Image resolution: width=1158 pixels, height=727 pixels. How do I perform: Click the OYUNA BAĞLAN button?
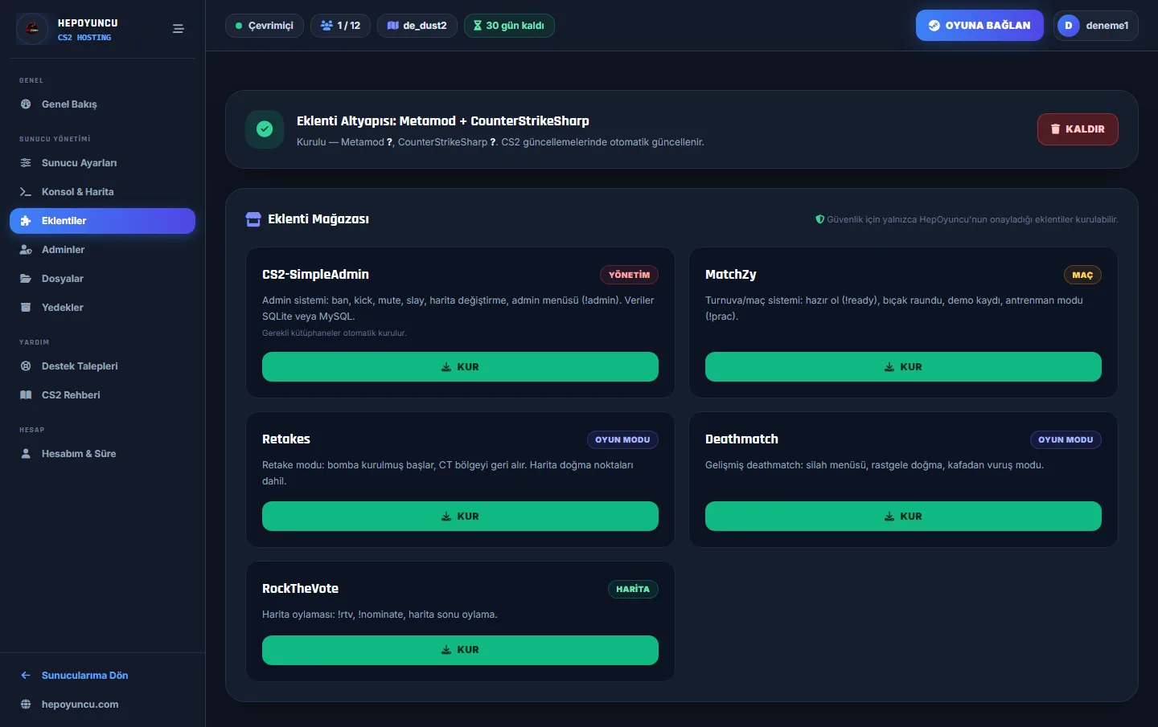tap(979, 26)
